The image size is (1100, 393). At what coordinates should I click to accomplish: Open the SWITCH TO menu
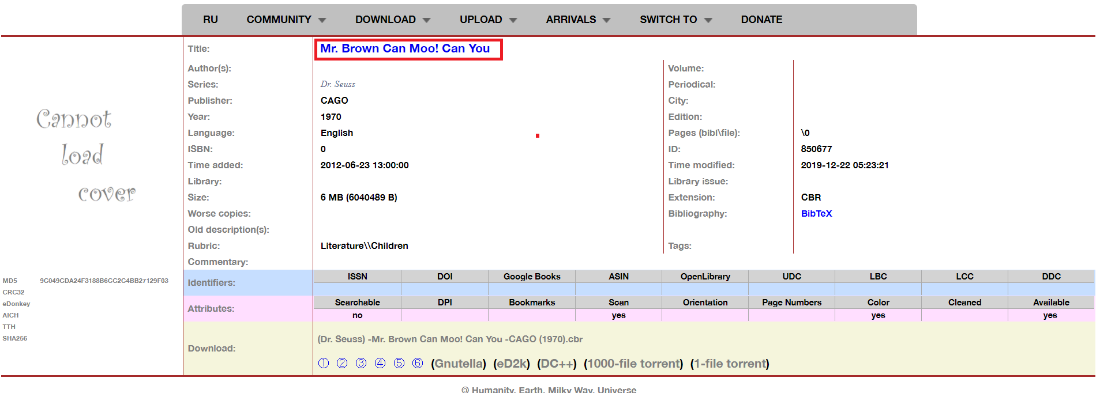pyautogui.click(x=669, y=20)
